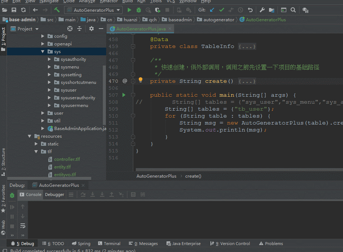Viewport: 343px width, 252px height.
Task: Collapse the sys folder in project tree
Action: (43, 52)
